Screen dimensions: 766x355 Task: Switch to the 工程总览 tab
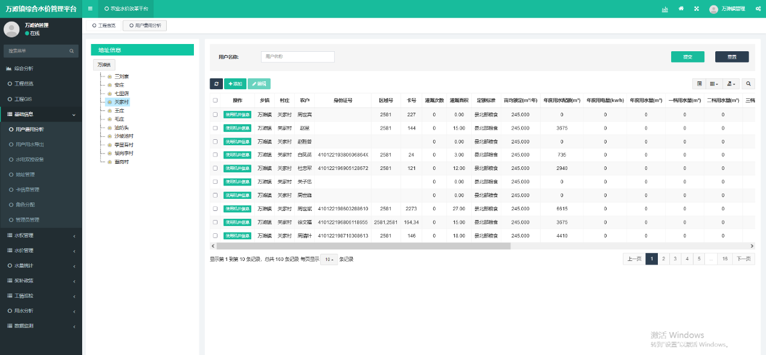click(x=103, y=26)
